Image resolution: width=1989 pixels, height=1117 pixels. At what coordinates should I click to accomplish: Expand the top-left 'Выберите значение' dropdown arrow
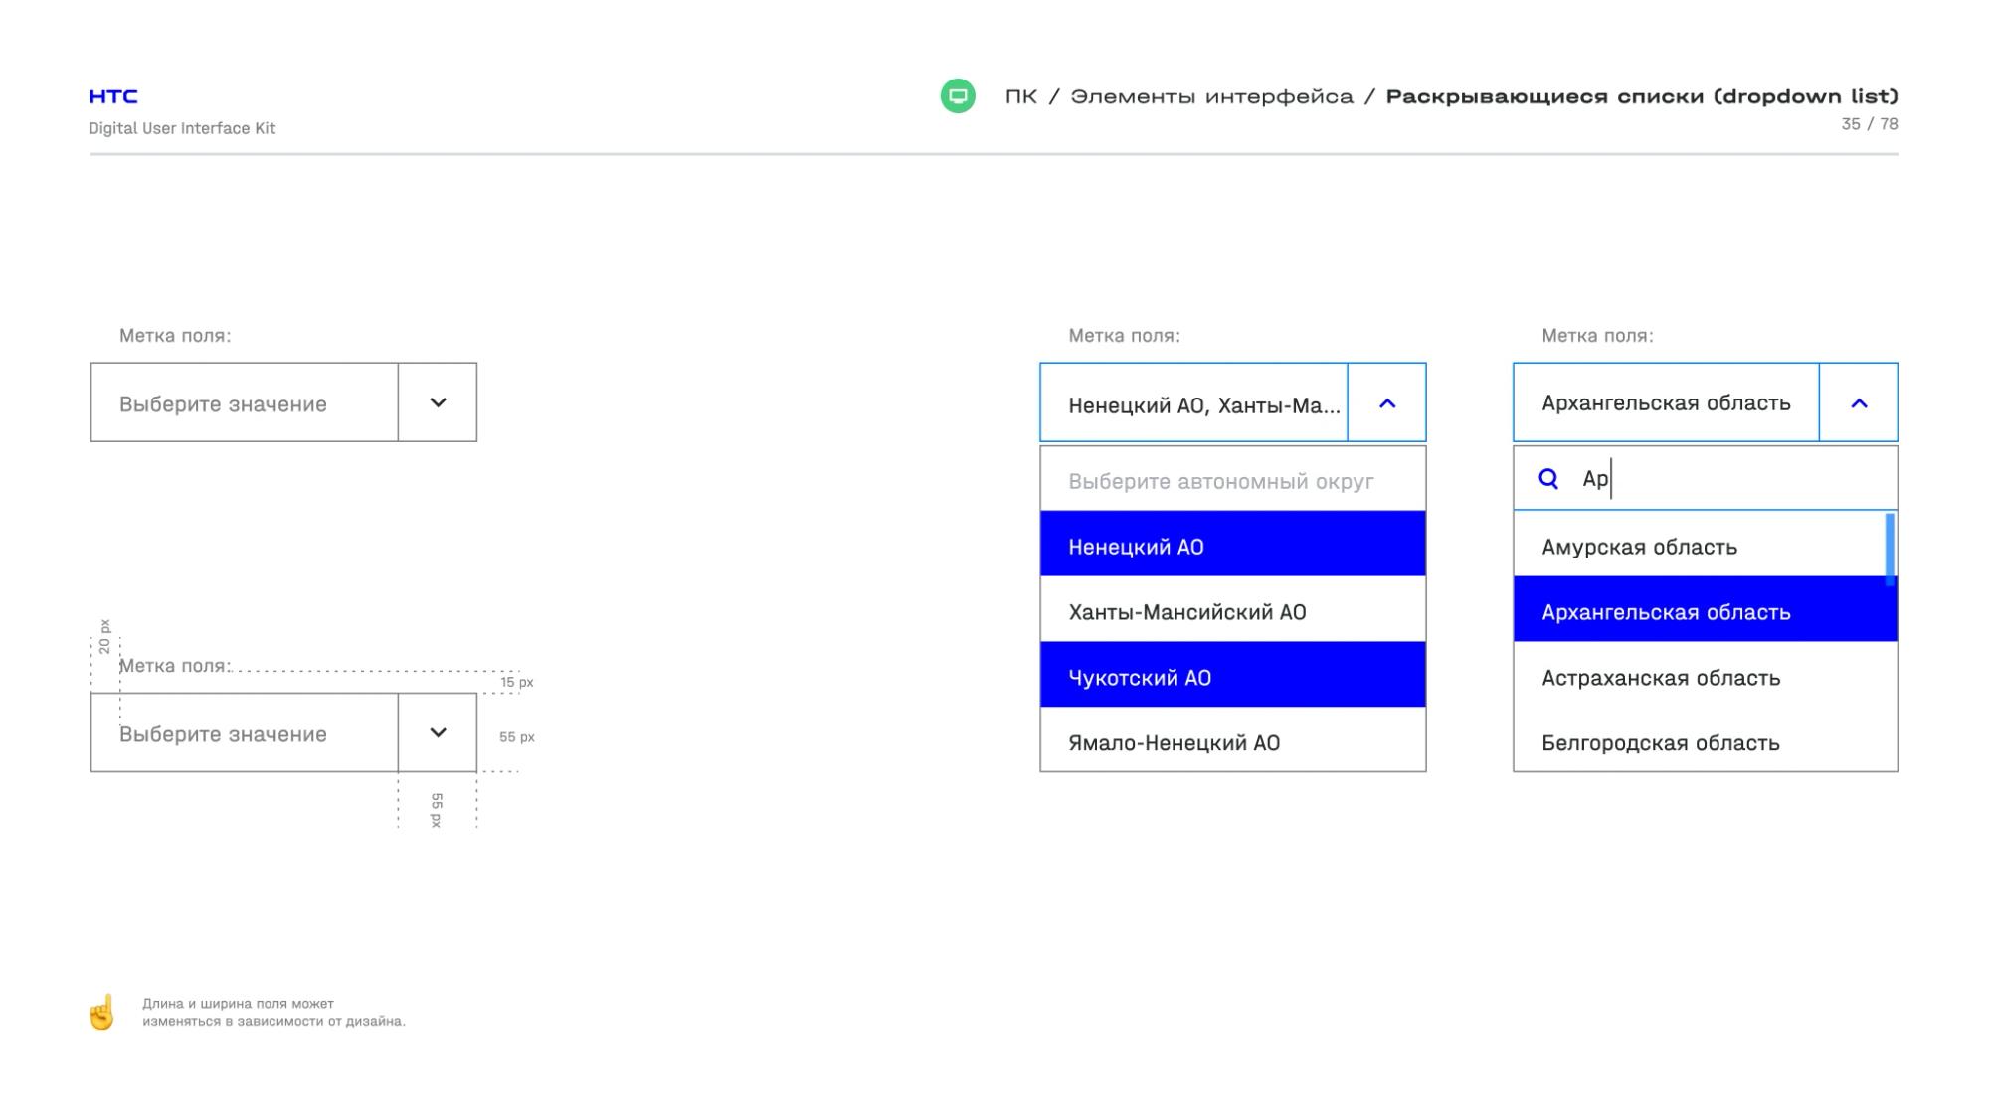pyautogui.click(x=438, y=402)
